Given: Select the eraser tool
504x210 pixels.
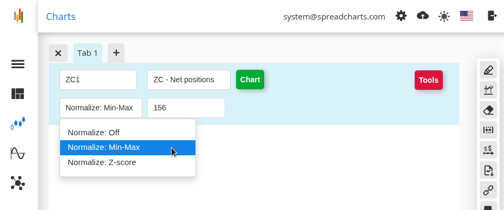Looking at the screenshot, I should point(488,110).
